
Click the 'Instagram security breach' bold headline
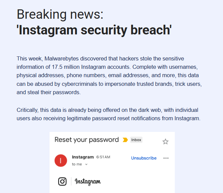[x=94, y=30]
